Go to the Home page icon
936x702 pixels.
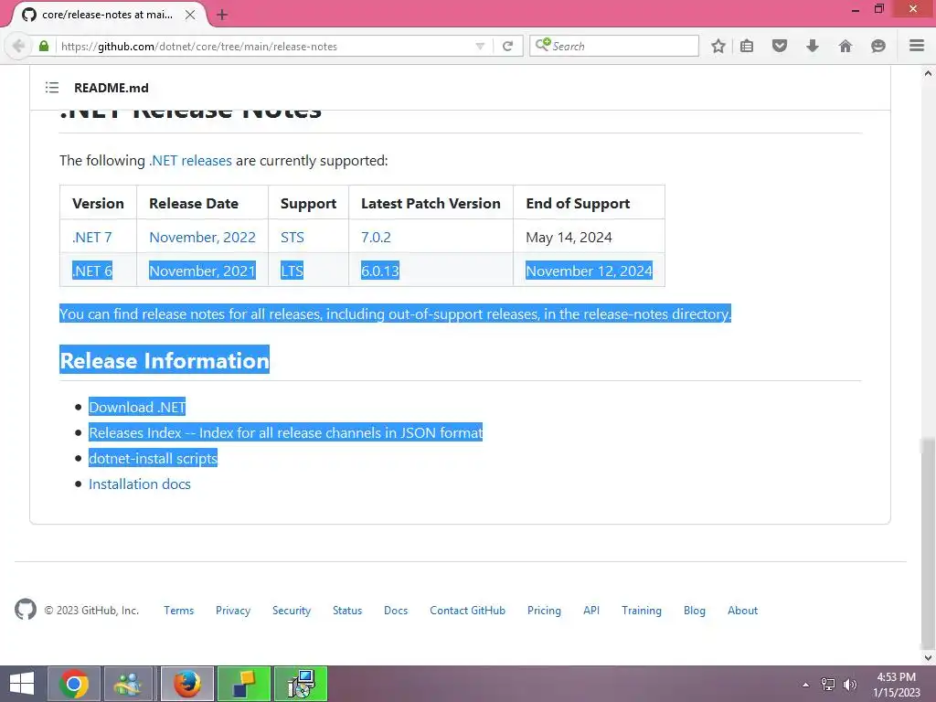846,46
